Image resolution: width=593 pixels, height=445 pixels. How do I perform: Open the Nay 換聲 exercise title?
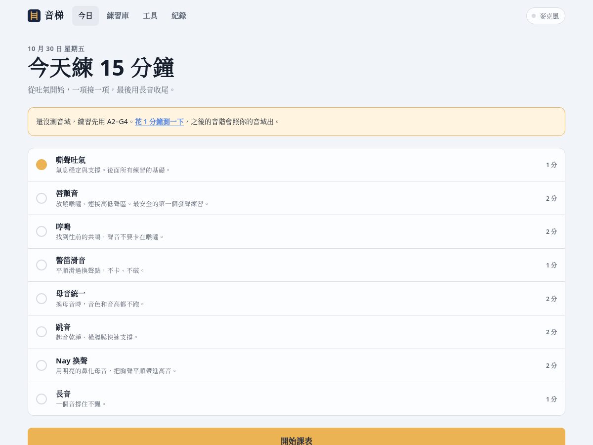pyautogui.click(x=72, y=361)
